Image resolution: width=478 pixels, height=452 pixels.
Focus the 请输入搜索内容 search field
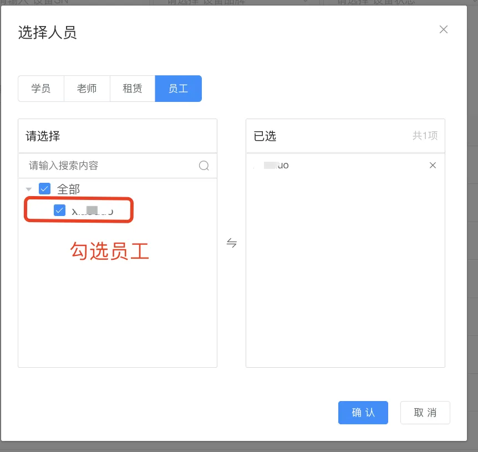[111, 166]
